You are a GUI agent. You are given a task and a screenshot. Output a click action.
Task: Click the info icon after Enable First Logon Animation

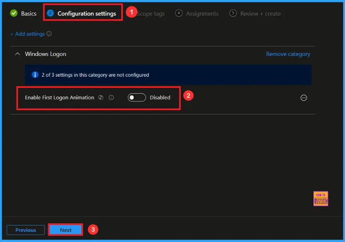pyautogui.click(x=111, y=98)
